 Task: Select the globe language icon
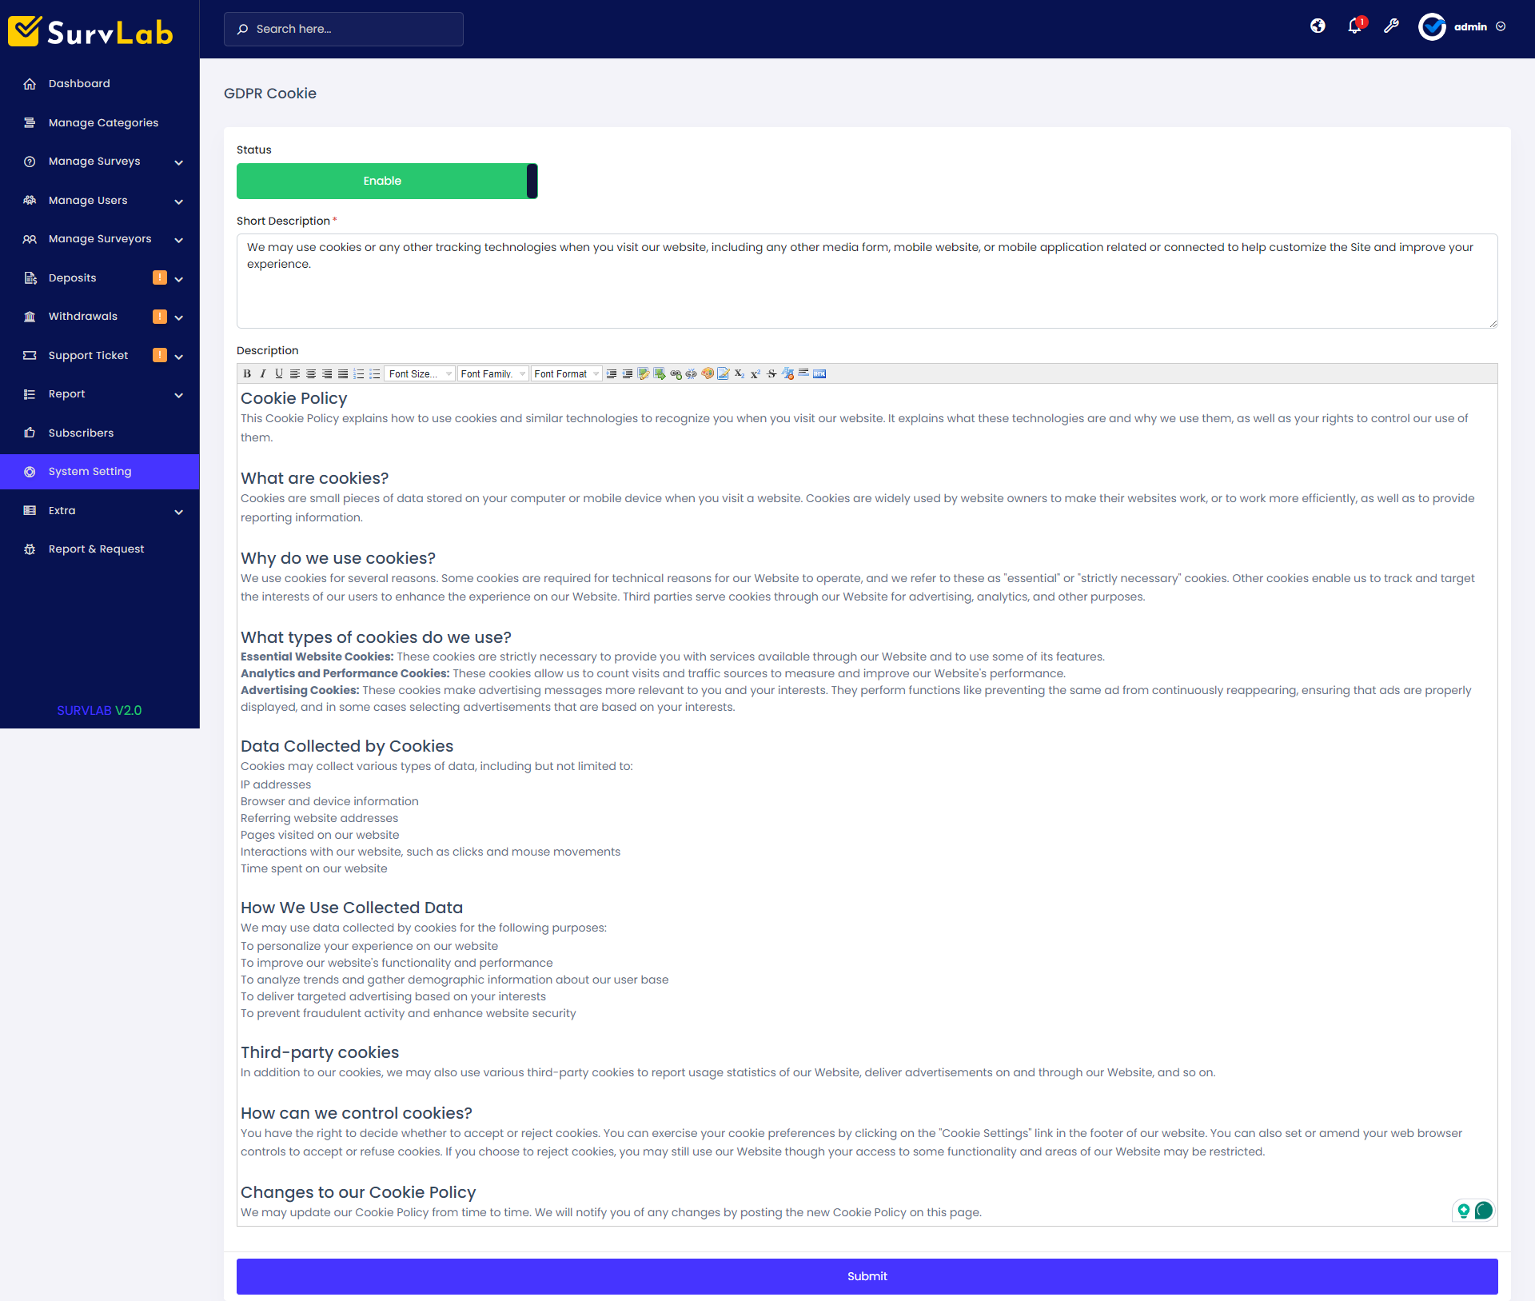[x=1317, y=26]
